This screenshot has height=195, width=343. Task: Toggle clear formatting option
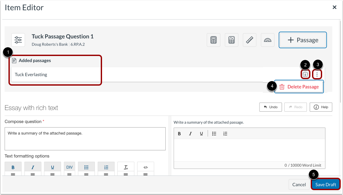click(126, 167)
